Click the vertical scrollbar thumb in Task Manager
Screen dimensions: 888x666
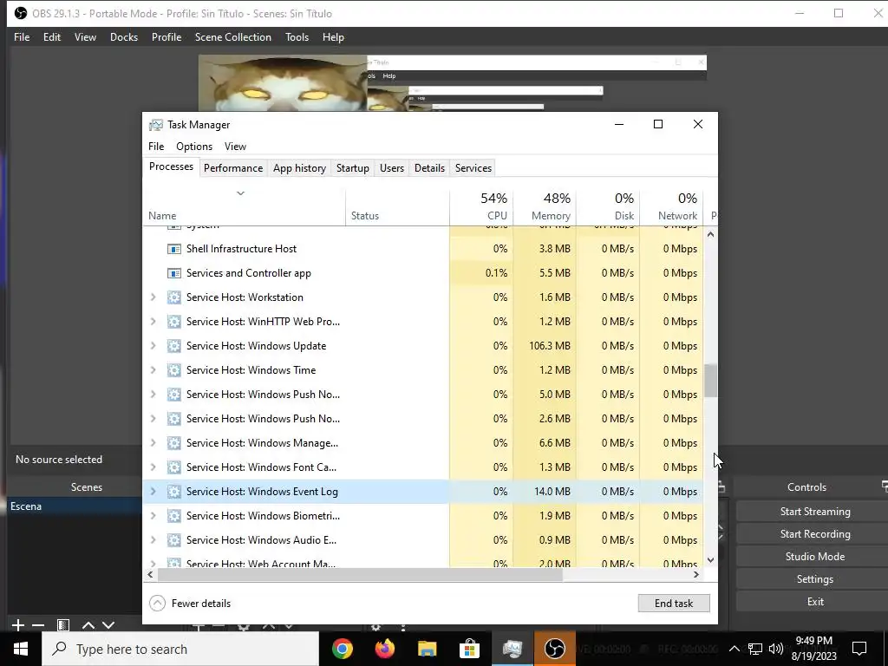point(710,381)
